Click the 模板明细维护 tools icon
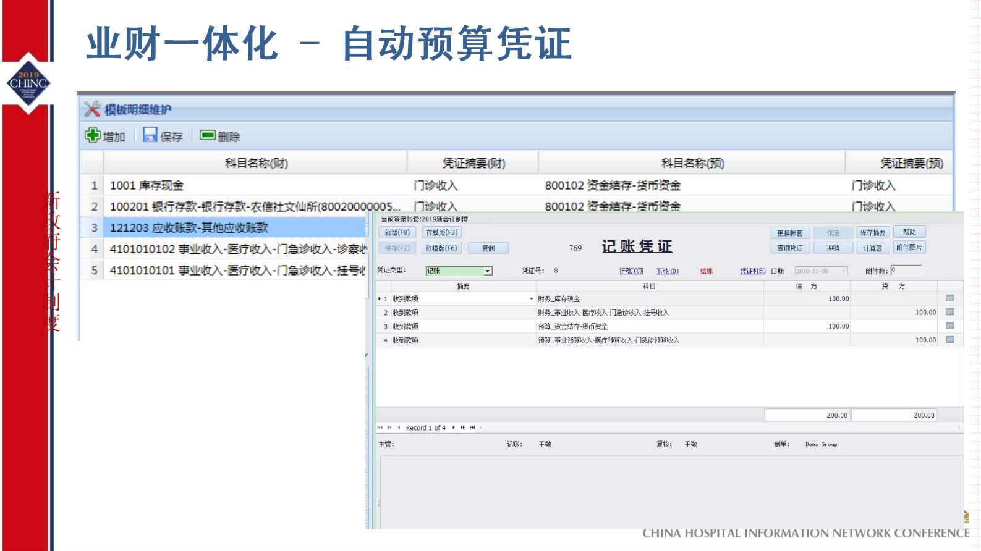Viewport: 981px width, 551px height. pyautogui.click(x=93, y=109)
